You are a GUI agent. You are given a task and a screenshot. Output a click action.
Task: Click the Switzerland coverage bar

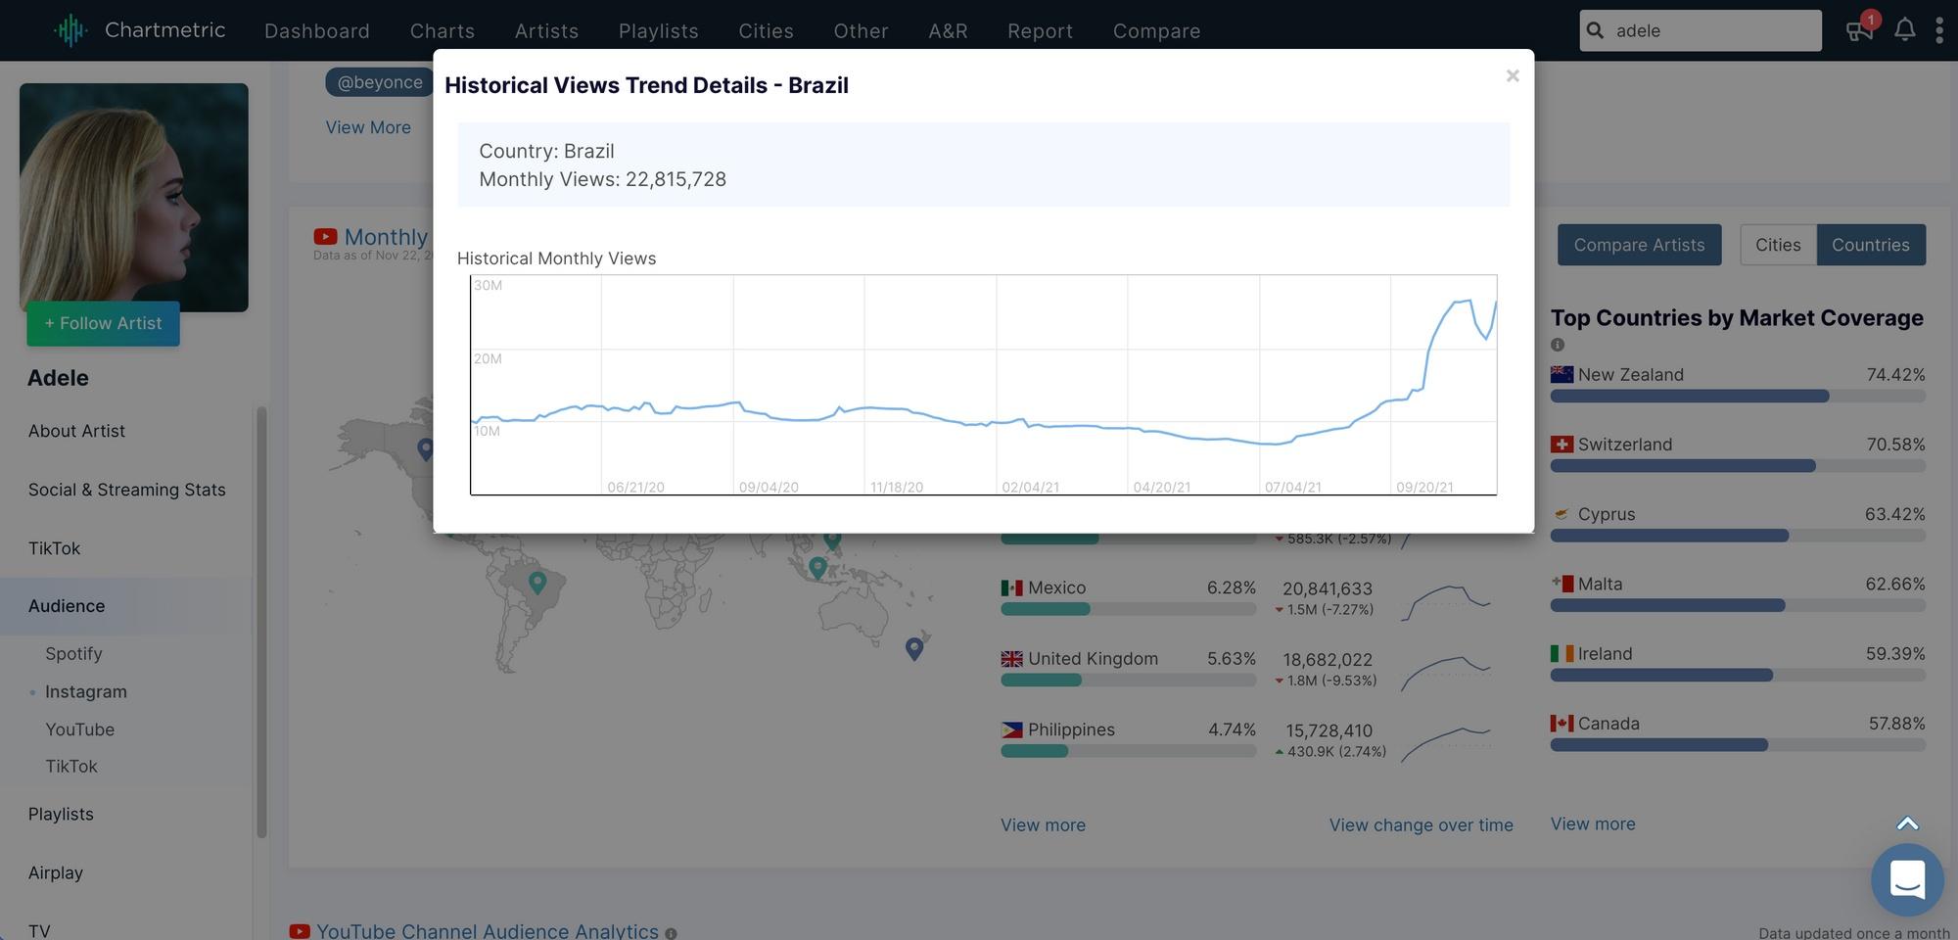tap(1738, 466)
